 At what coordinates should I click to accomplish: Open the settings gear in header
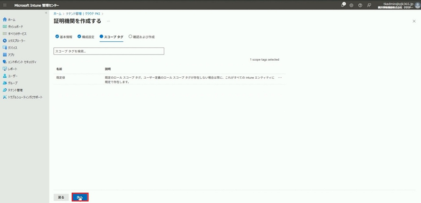[x=352, y=5]
